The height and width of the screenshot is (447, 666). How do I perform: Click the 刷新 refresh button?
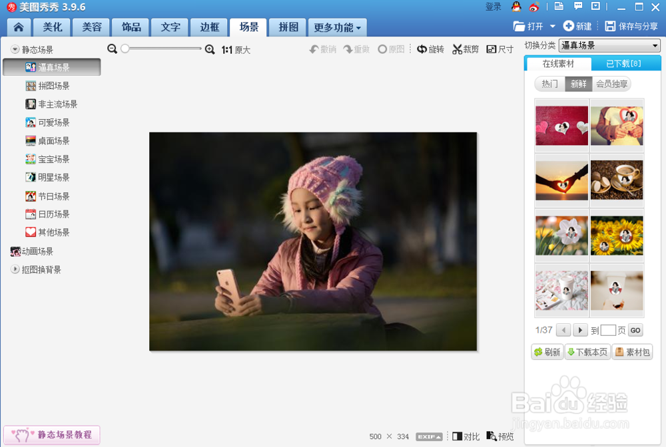[x=547, y=352]
